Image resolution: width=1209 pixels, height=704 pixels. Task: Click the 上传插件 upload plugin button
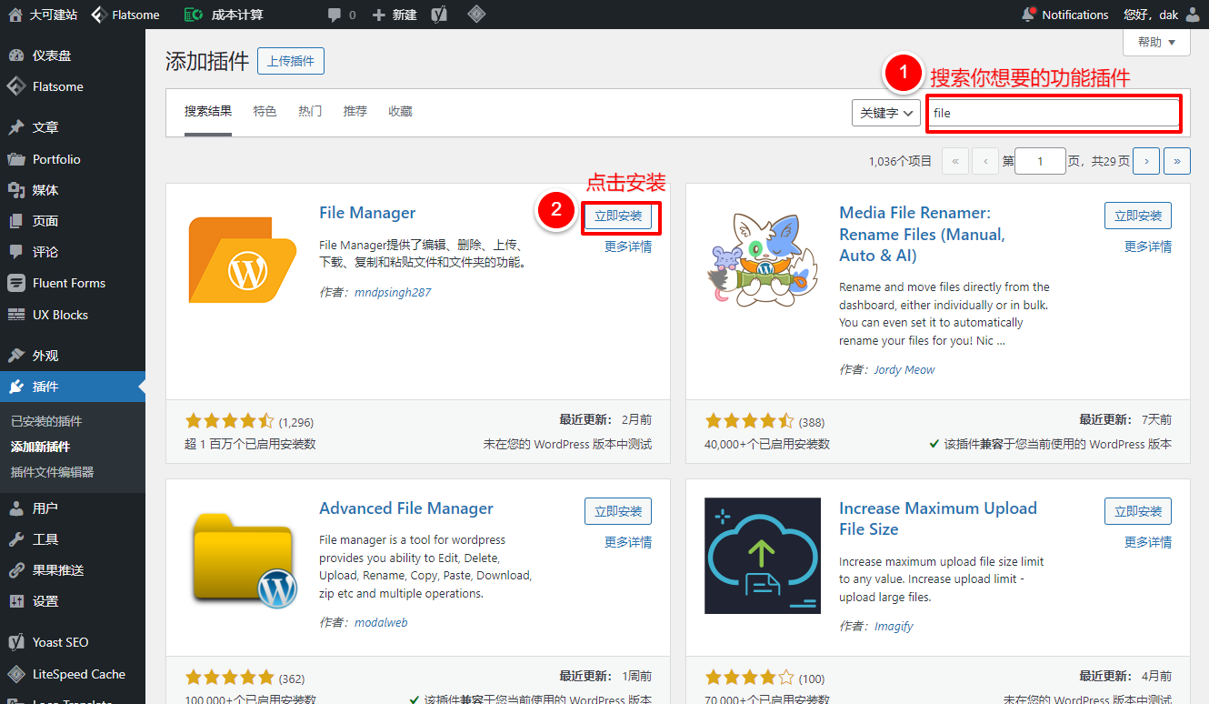point(291,61)
